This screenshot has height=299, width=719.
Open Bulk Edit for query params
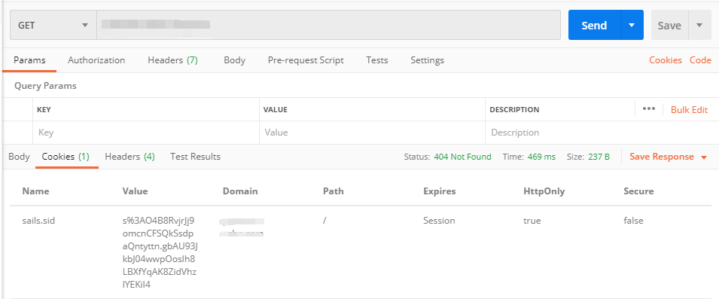[x=689, y=110]
